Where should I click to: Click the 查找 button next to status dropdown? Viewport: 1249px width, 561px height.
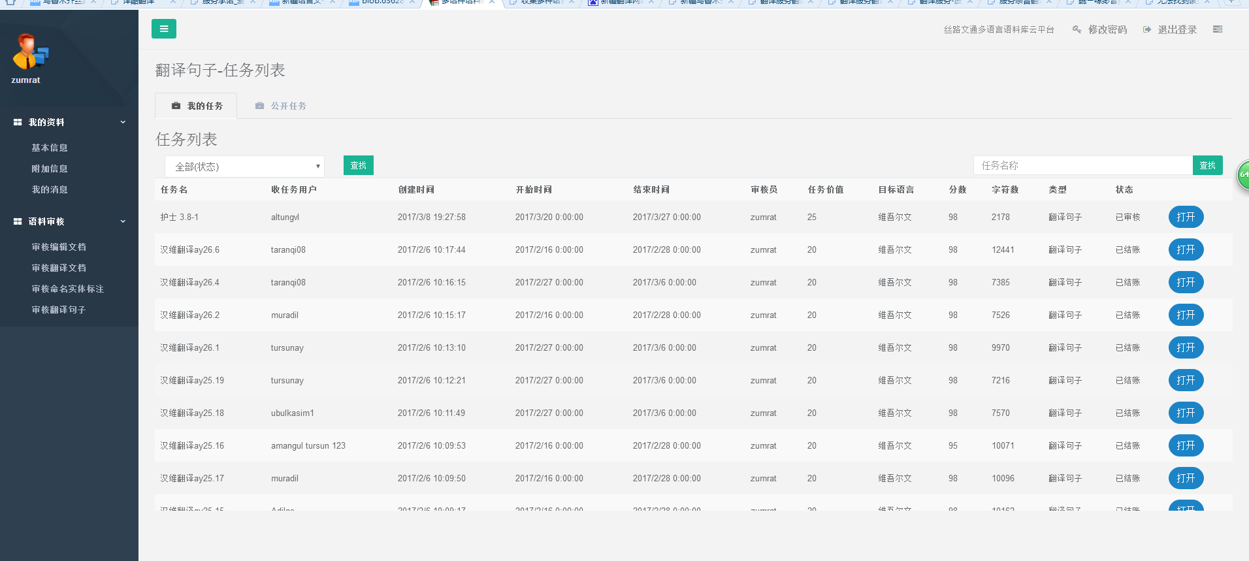(x=359, y=165)
